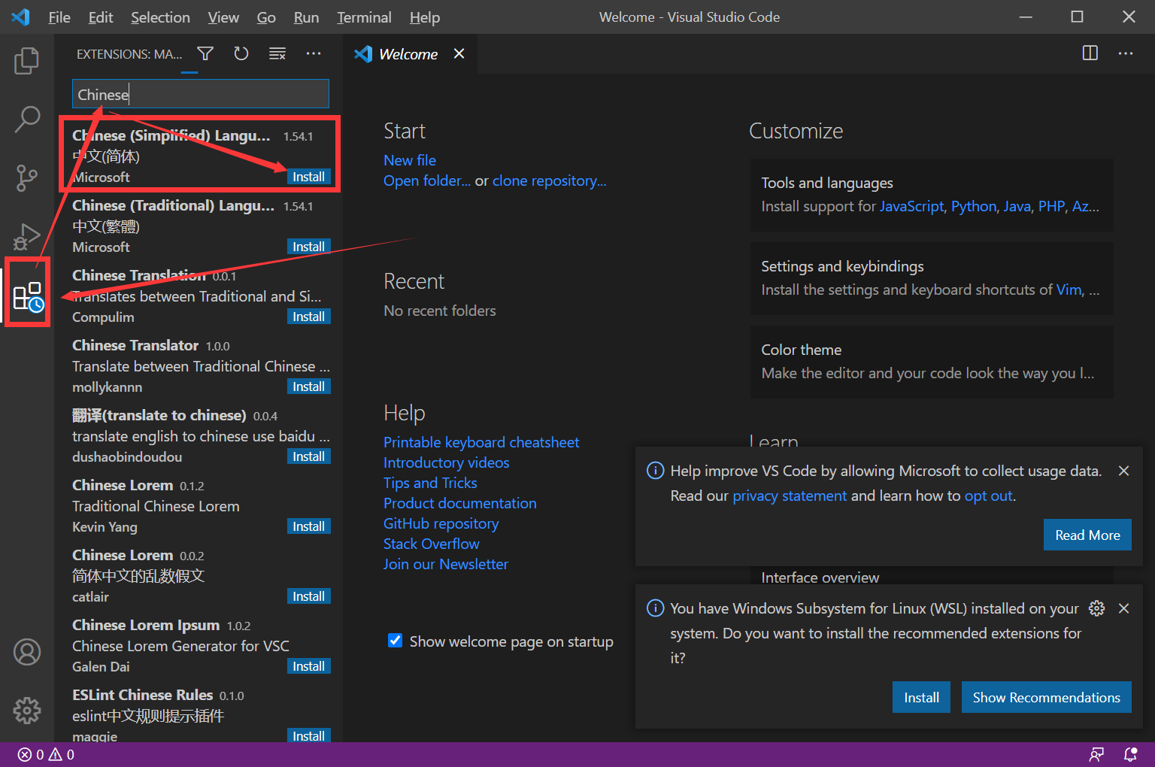
Task: Open the Accounts icon in activity bar
Action: pos(27,652)
